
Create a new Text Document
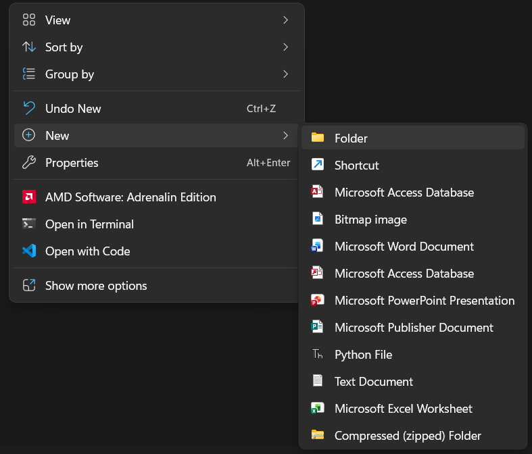pyautogui.click(x=413, y=382)
